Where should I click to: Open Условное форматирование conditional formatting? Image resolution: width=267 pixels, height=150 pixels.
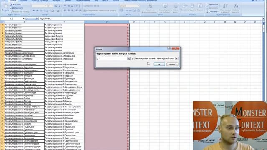149,8
